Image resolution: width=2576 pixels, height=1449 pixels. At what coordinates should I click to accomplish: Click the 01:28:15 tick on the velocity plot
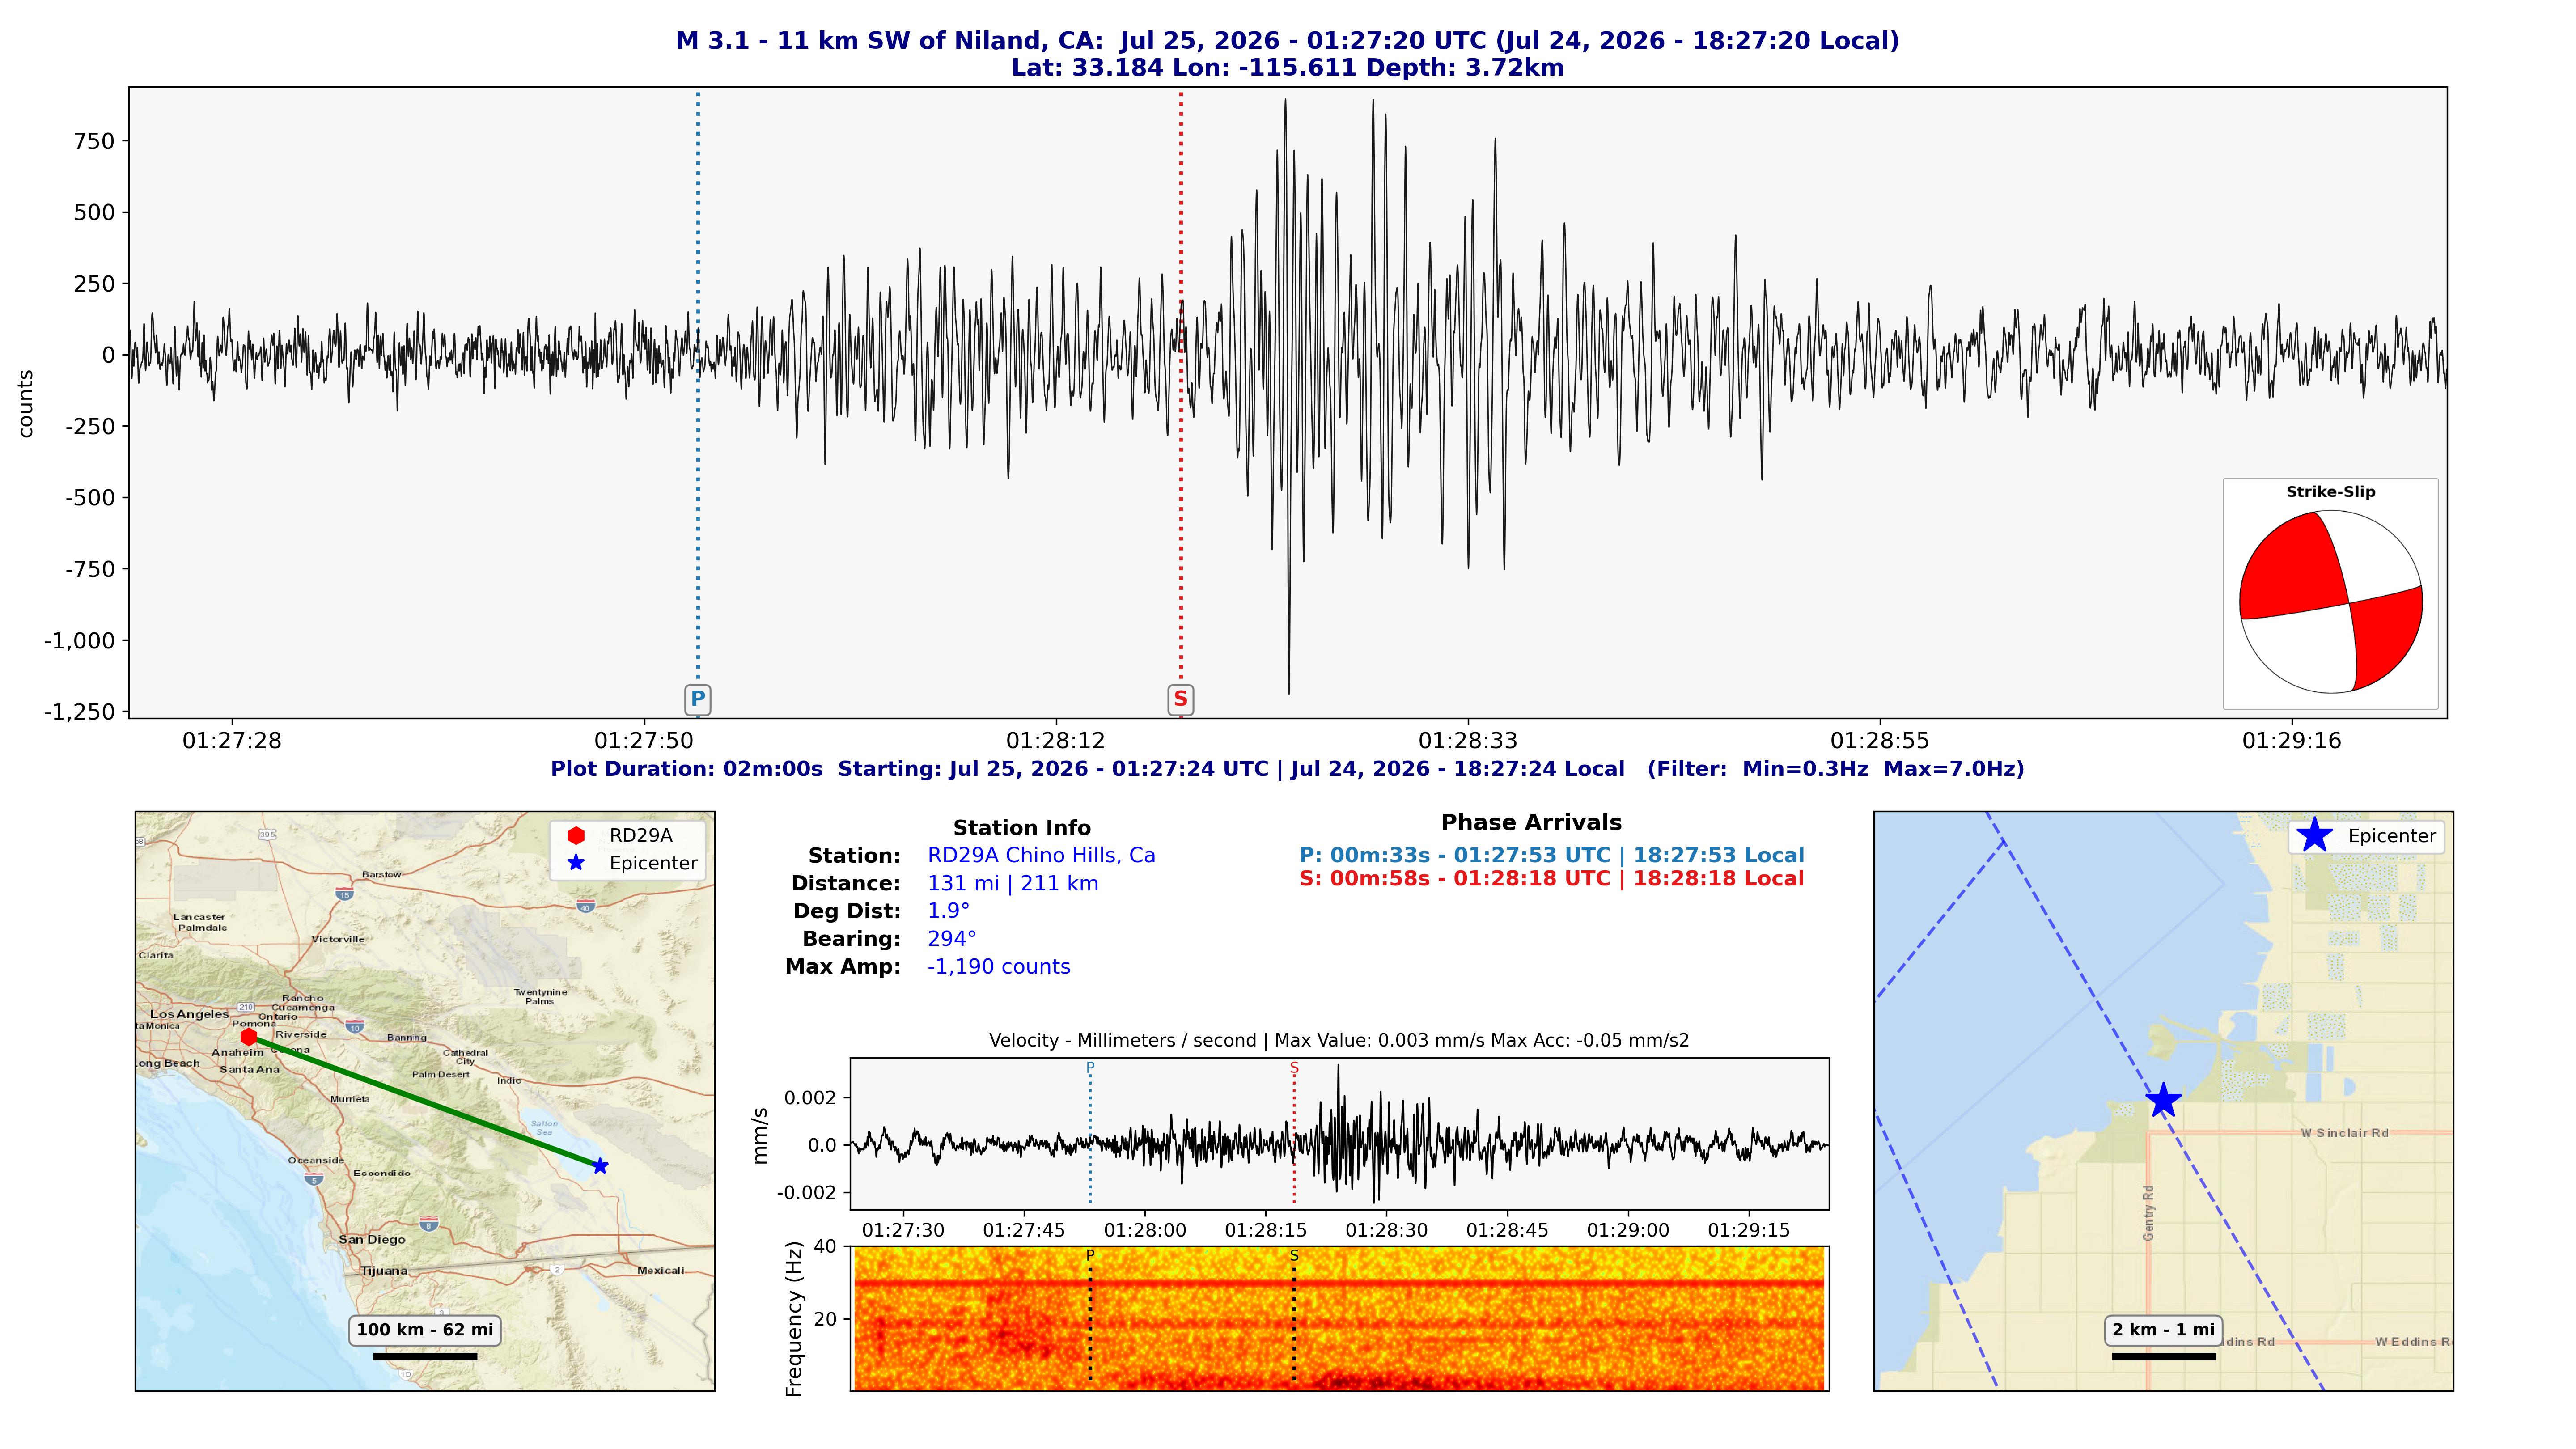click(1266, 1231)
